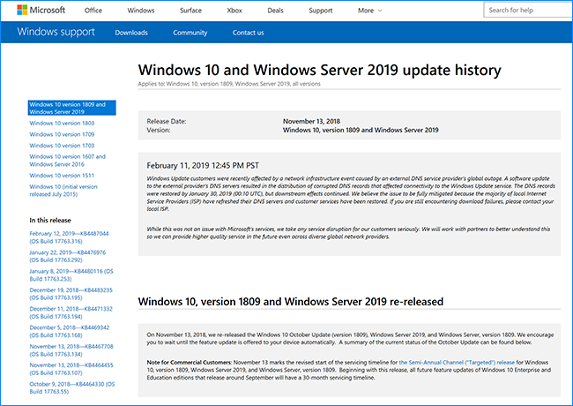
Task: Click the page title Windows 10 update history
Action: [319, 70]
